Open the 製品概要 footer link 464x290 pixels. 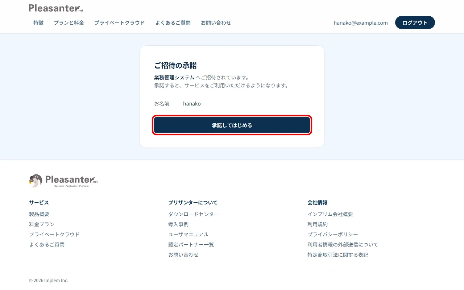[39, 214]
